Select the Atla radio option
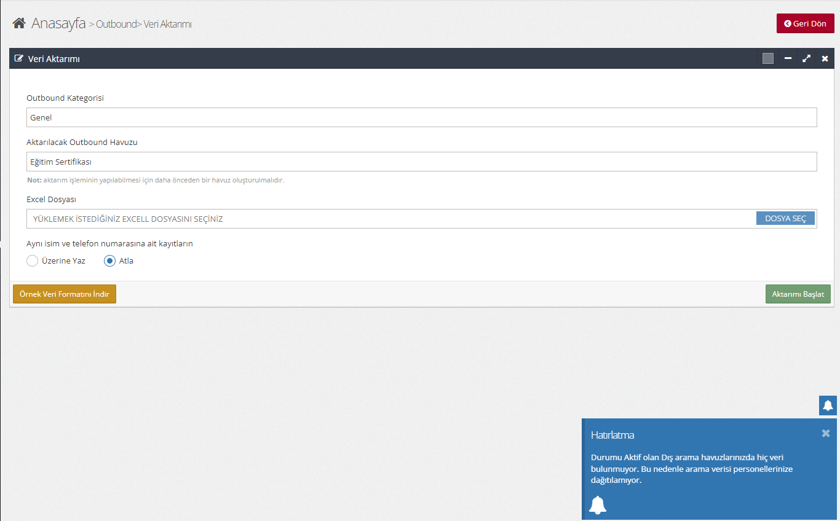The height and width of the screenshot is (521, 840). [x=109, y=260]
